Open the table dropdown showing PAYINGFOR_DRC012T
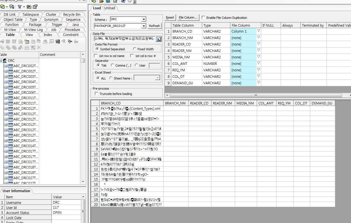The height and width of the screenshot is (223, 351). click(144, 26)
